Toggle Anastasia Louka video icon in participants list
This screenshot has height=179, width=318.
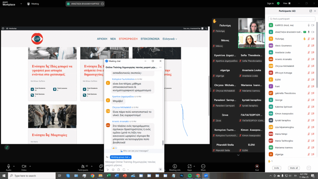tap(313, 52)
